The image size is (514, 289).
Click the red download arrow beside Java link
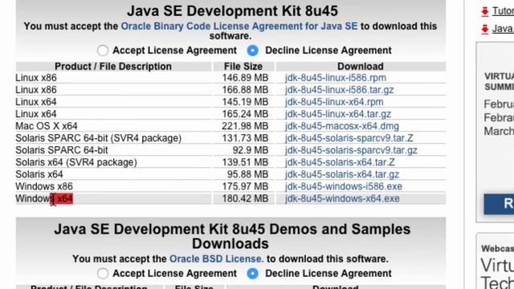point(485,30)
